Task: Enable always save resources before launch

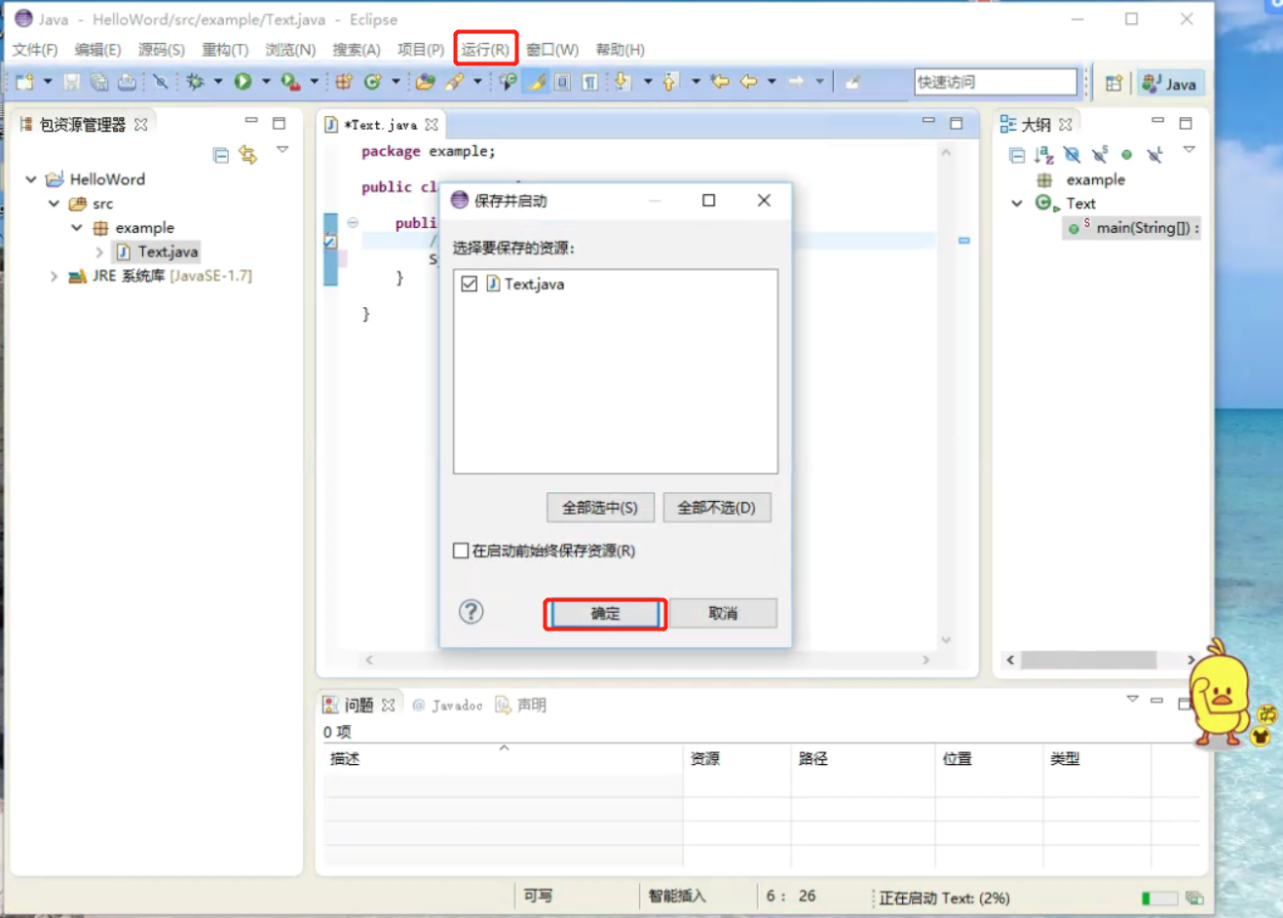Action: click(x=460, y=550)
